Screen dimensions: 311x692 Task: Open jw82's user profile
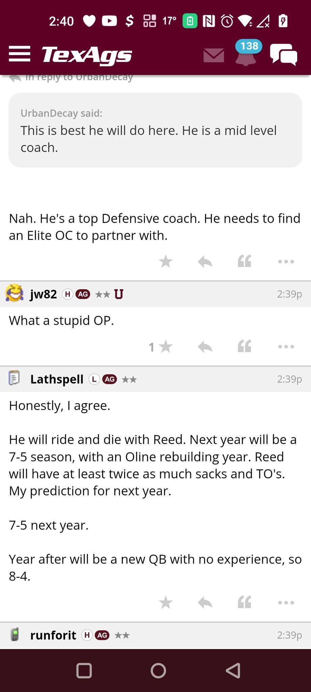(43, 294)
